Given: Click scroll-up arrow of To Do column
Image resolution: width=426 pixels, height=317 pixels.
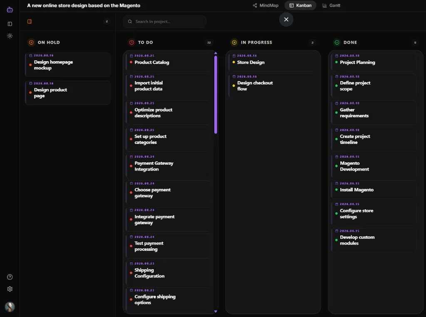Looking at the screenshot, I should pos(215,53).
